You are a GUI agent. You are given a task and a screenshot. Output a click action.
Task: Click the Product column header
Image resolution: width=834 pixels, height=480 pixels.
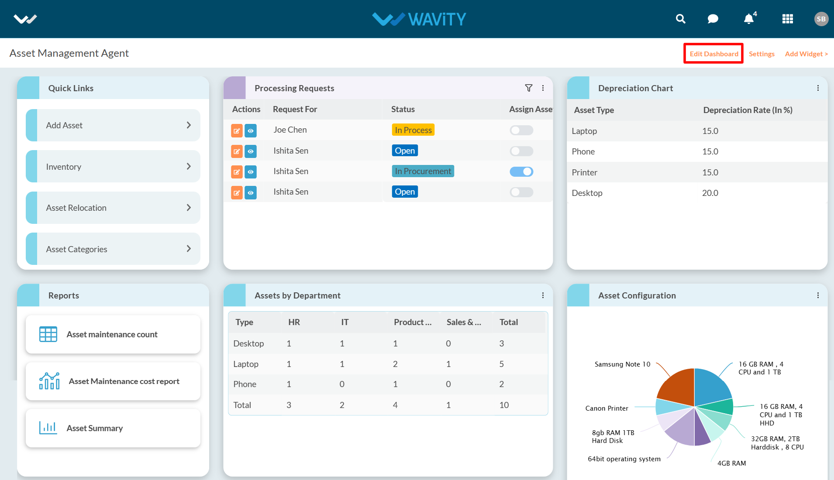413,322
